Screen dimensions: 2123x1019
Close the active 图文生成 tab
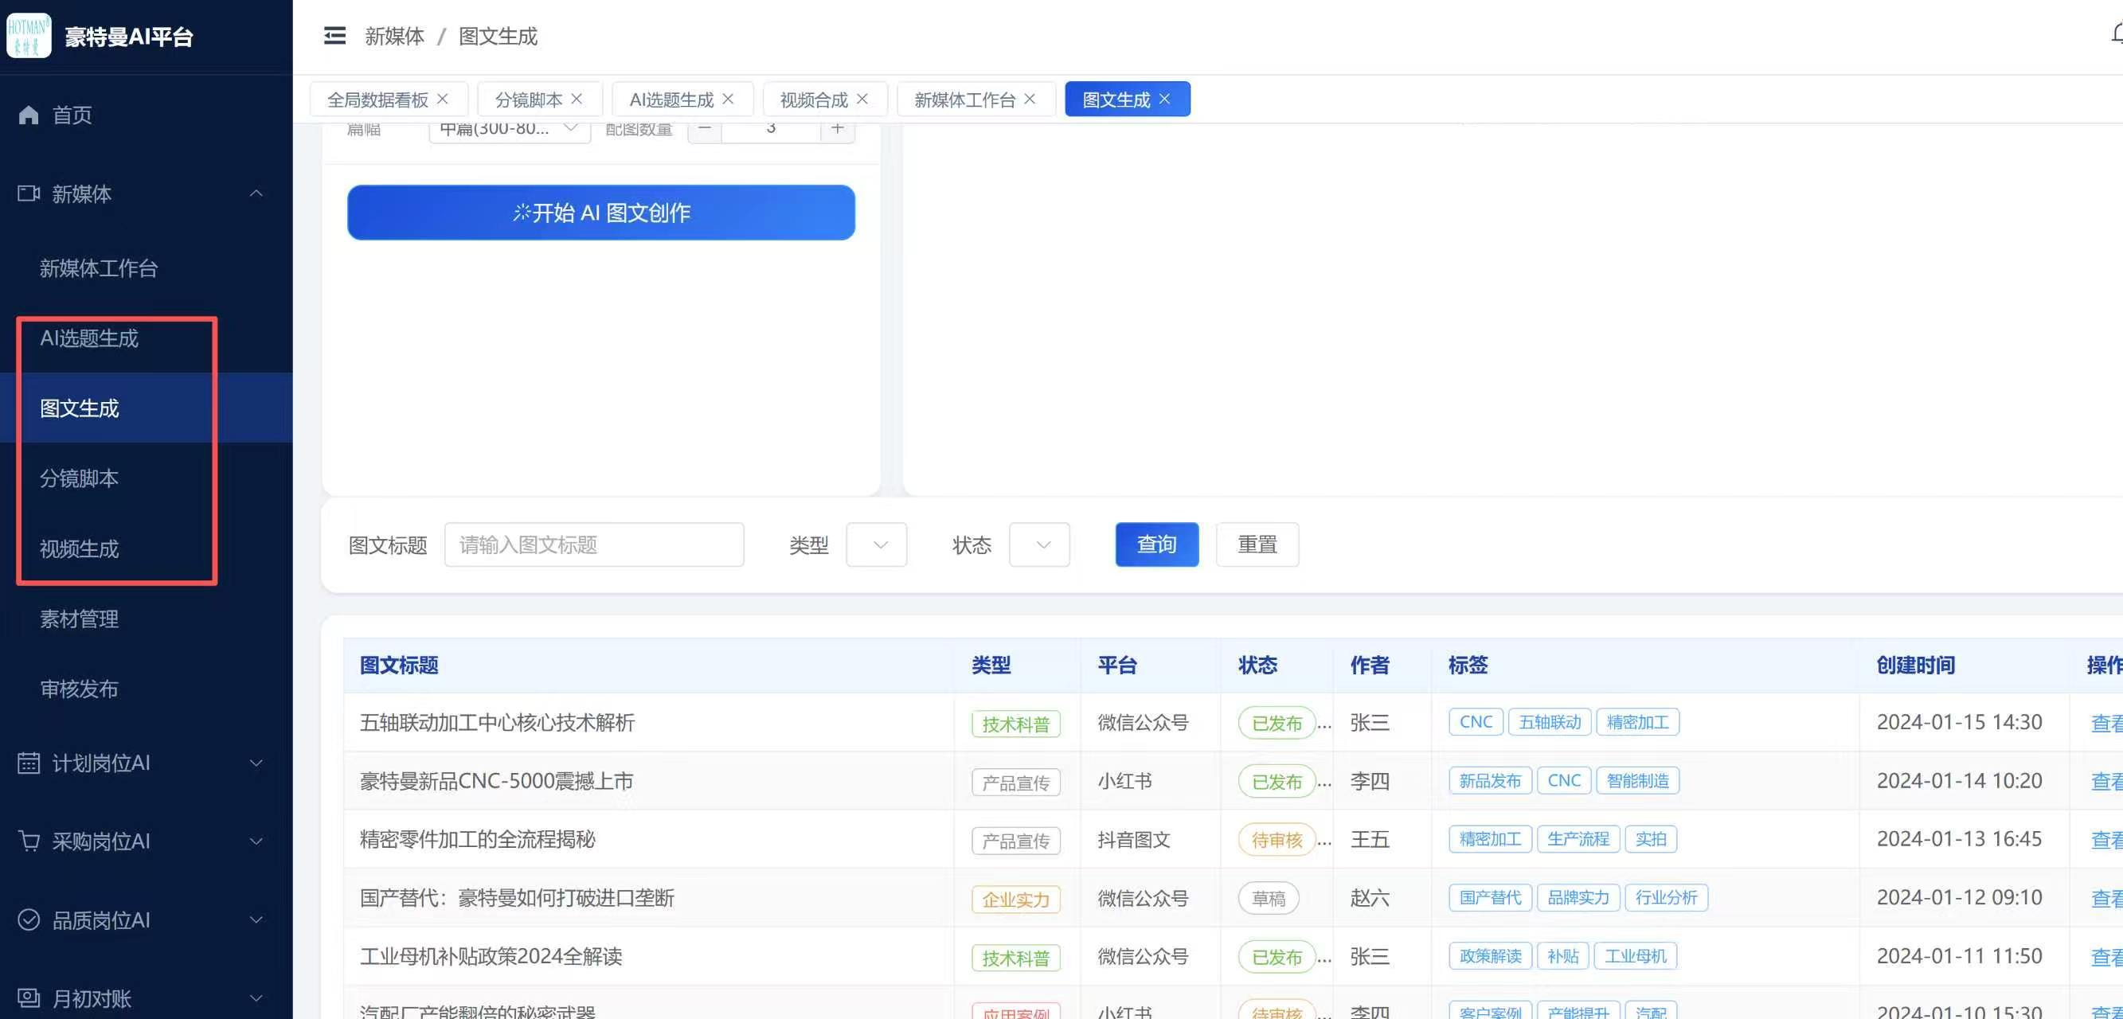coord(1164,99)
